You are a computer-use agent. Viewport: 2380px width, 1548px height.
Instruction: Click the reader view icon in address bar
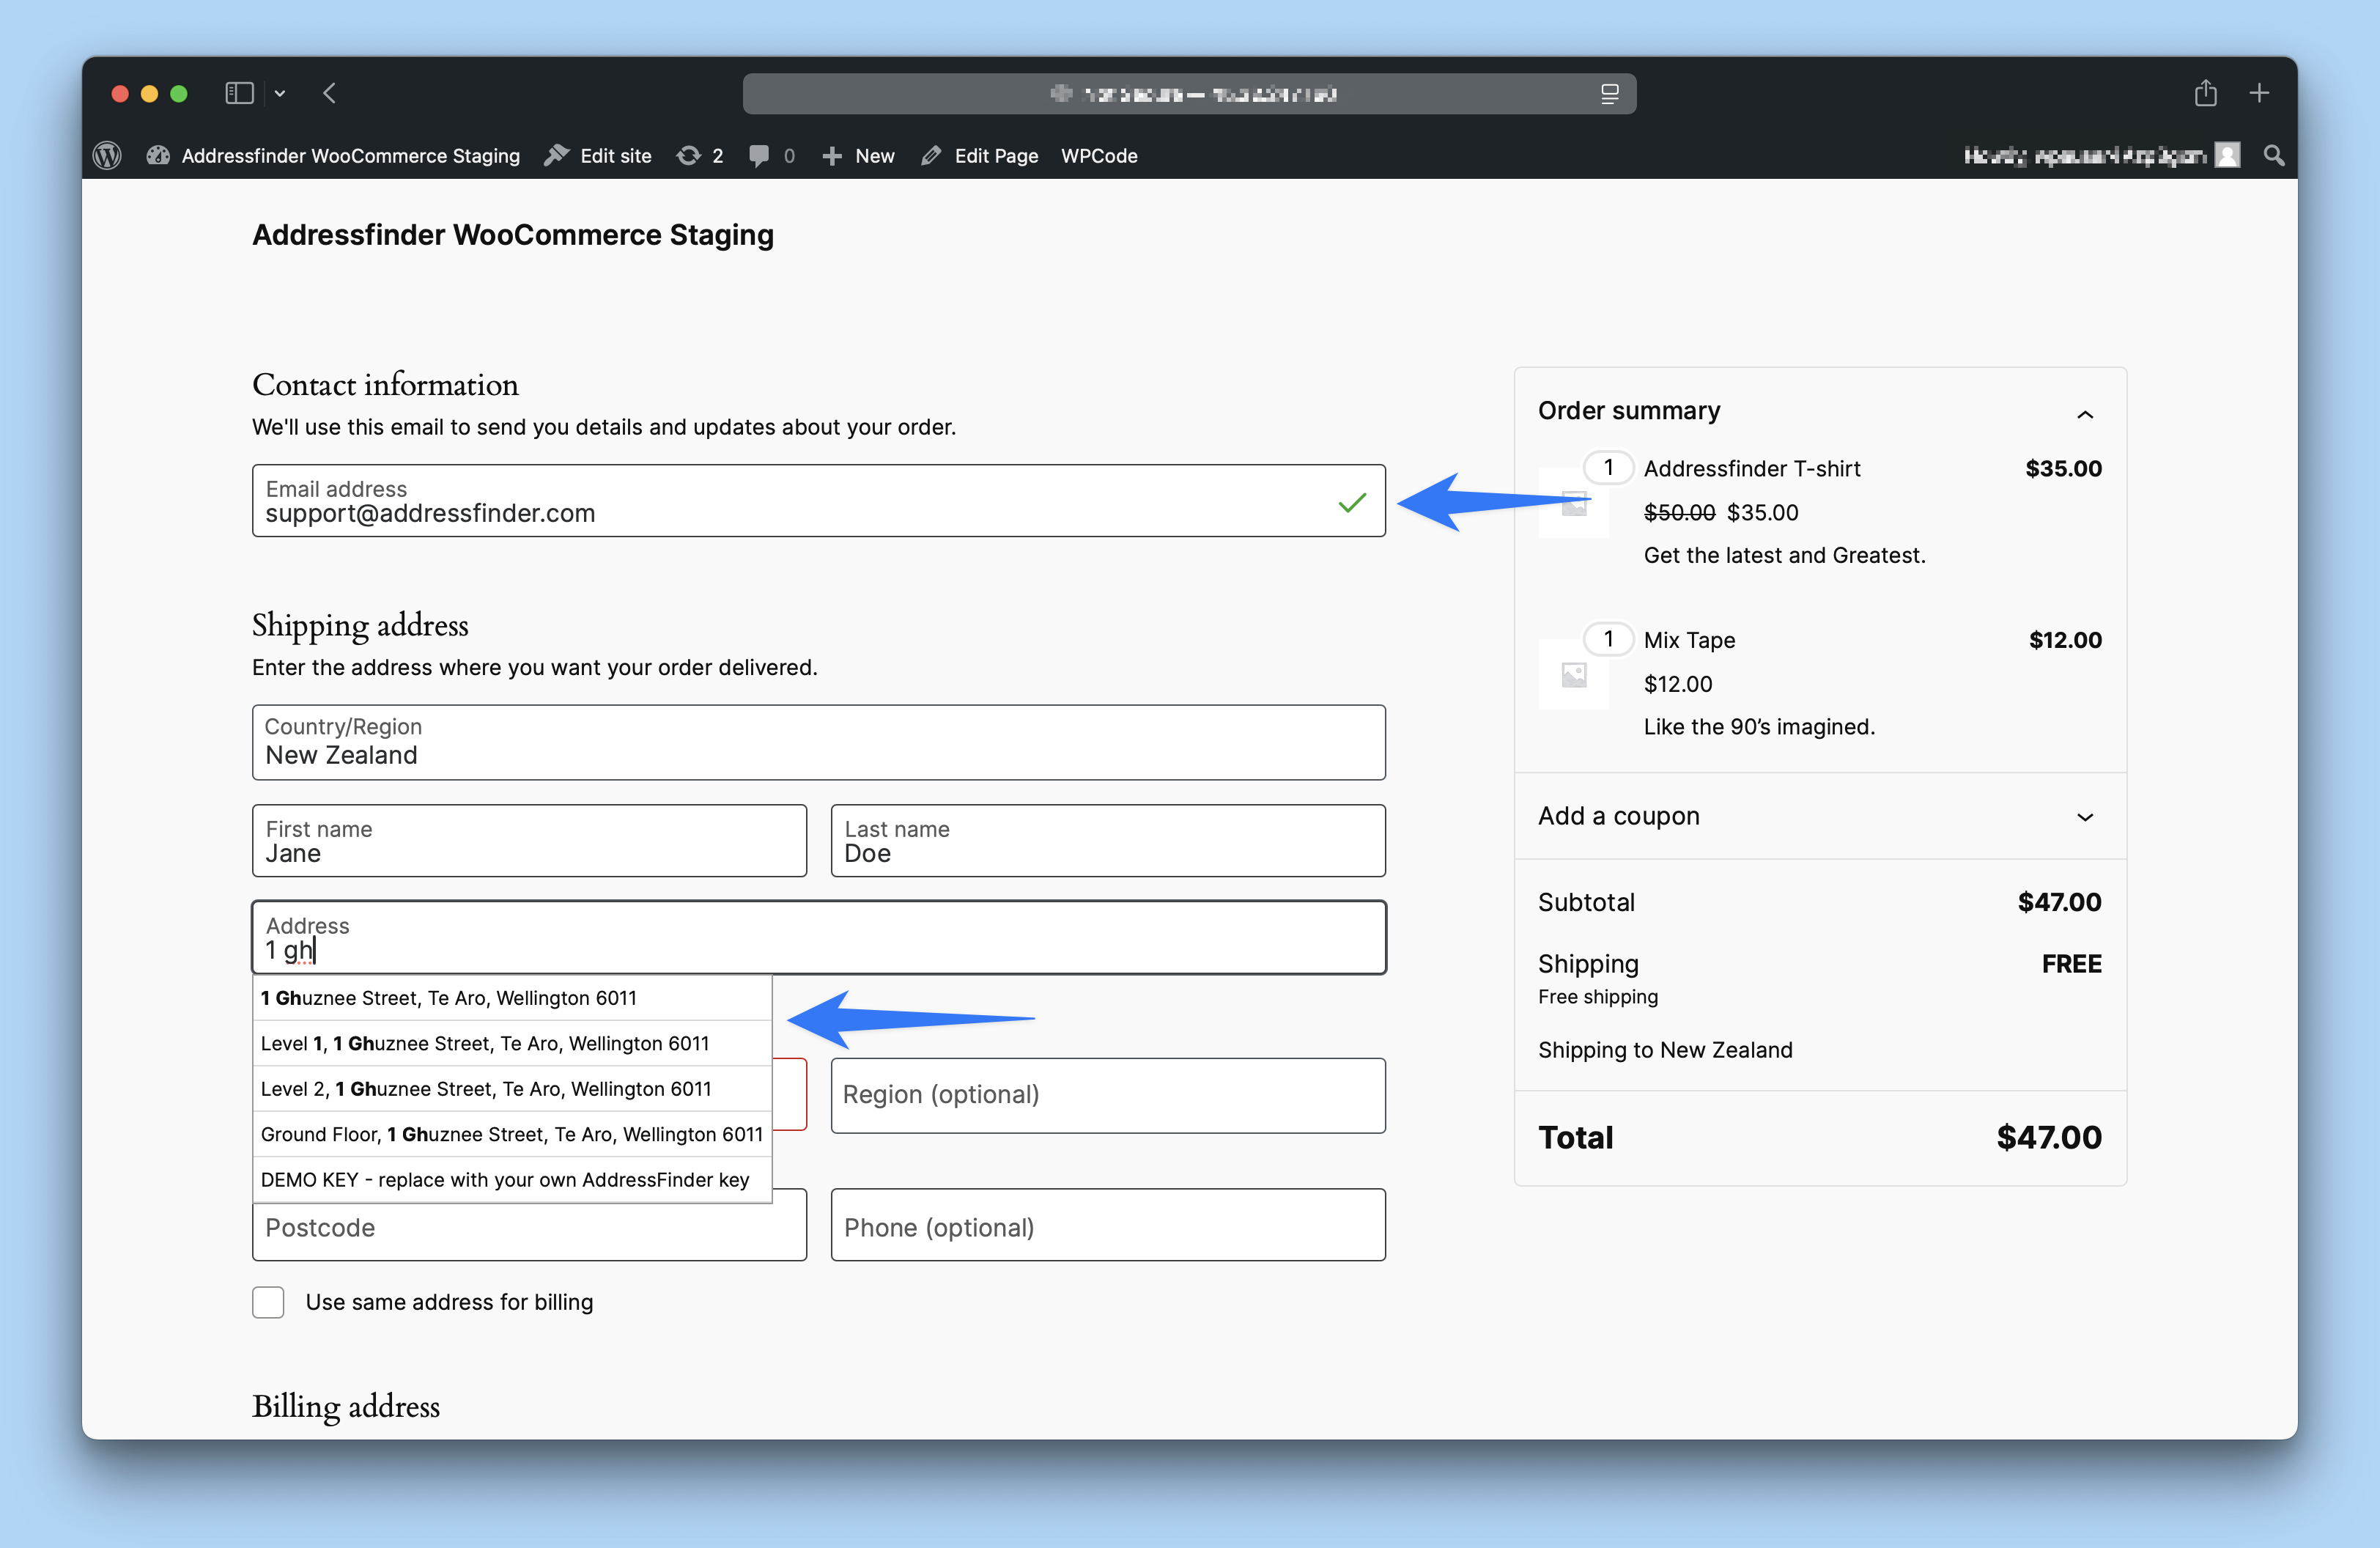click(1609, 94)
